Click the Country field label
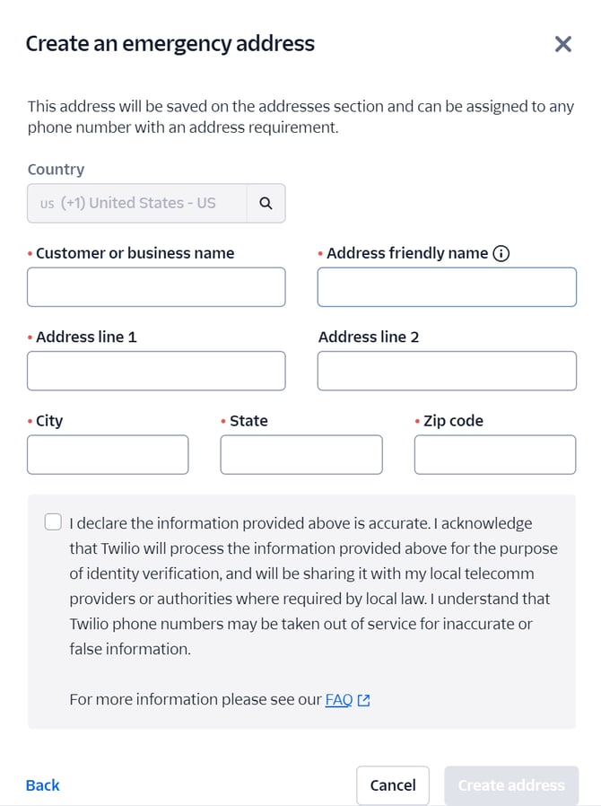Image resolution: width=601 pixels, height=806 pixels. point(56,169)
